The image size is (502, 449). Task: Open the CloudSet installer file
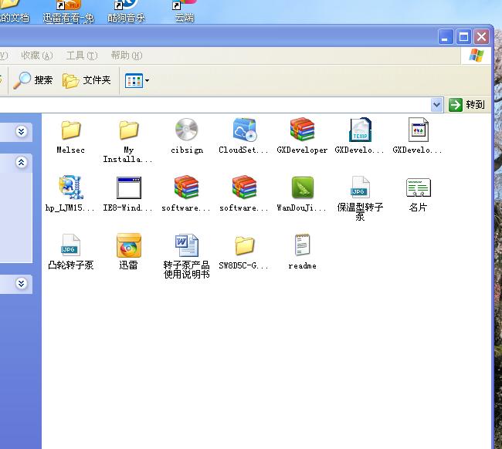click(244, 130)
